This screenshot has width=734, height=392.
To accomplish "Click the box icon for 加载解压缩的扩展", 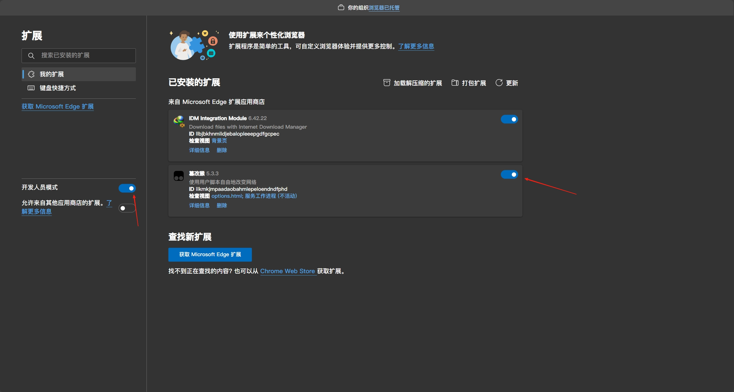I will [x=387, y=83].
